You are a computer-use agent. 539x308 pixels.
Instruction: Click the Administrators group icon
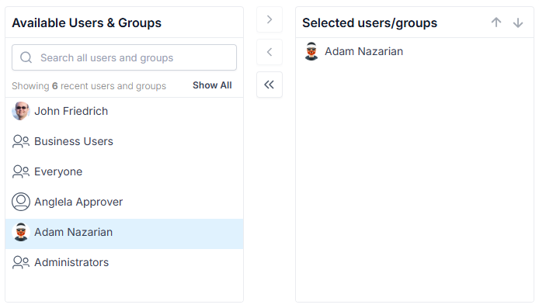(21, 262)
